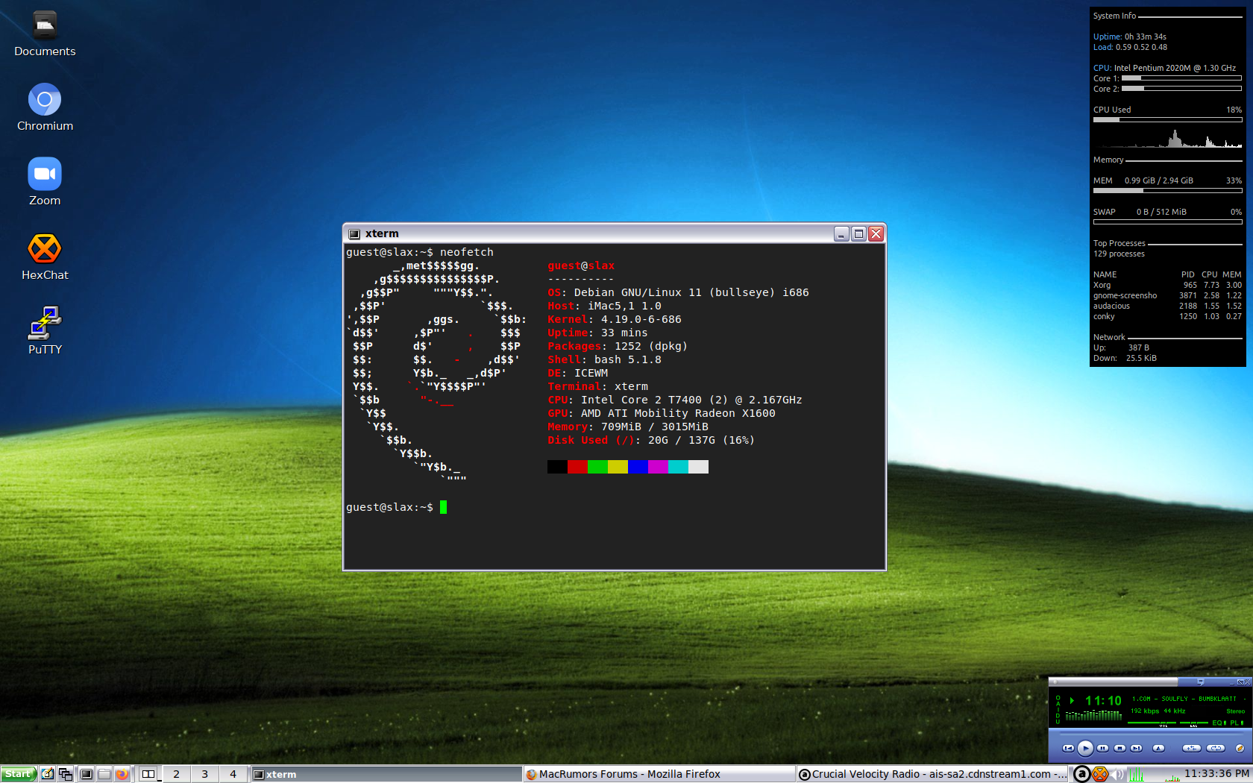Click the black neofetch color block
The height and width of the screenshot is (783, 1253).
point(557,467)
